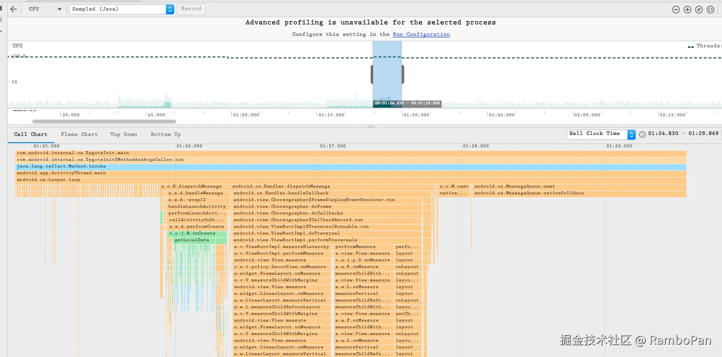
Task: Select the android.os.MessageQueue.next bar
Action: click(x=579, y=187)
